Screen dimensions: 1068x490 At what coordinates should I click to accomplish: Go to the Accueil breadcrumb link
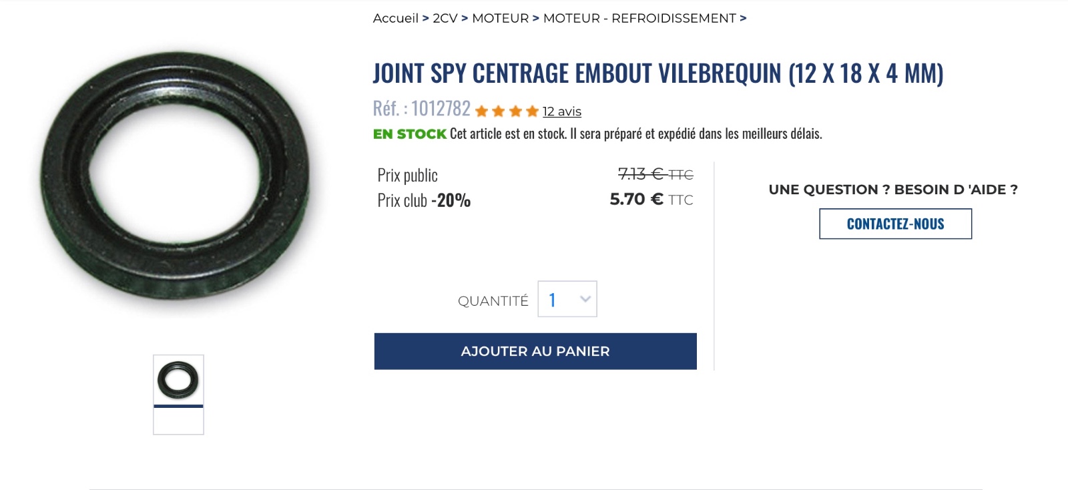click(395, 19)
